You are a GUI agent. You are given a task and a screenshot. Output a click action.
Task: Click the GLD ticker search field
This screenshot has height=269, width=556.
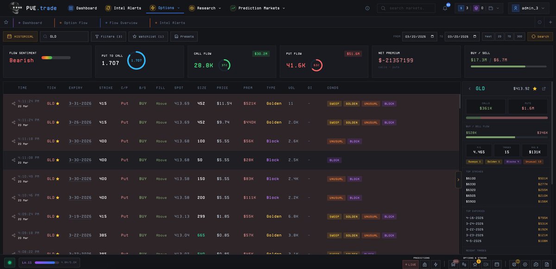click(64, 36)
